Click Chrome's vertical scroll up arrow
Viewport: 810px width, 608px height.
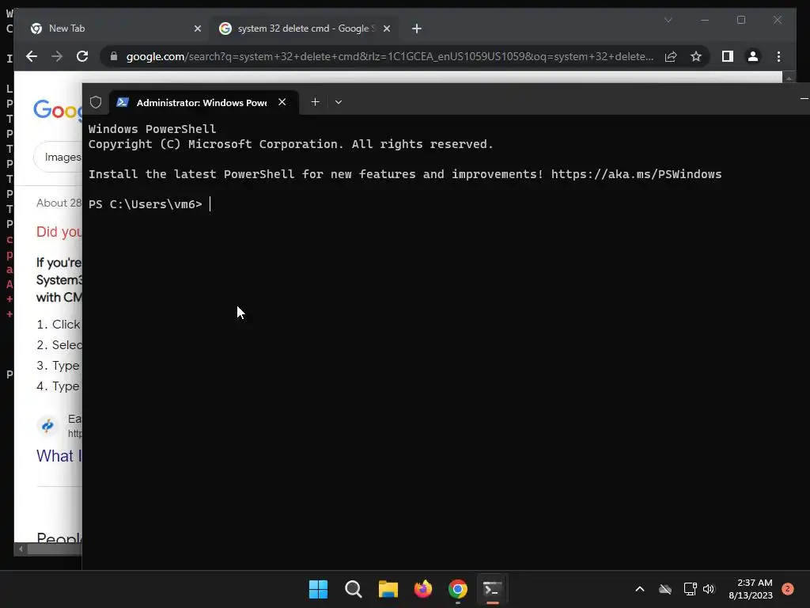pos(789,78)
